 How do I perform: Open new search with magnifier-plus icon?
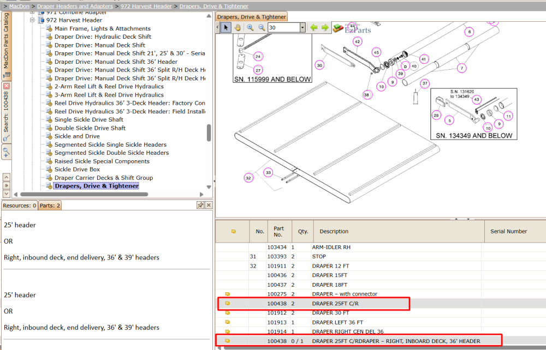pyautogui.click(x=6, y=152)
